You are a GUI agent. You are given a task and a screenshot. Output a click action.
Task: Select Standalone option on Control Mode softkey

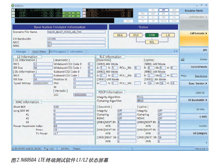pyautogui.click(x=201, y=76)
